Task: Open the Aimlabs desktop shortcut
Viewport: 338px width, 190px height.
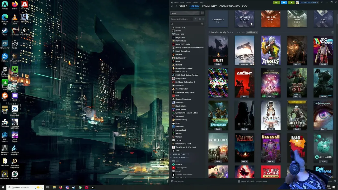Action: [x=5, y=5]
